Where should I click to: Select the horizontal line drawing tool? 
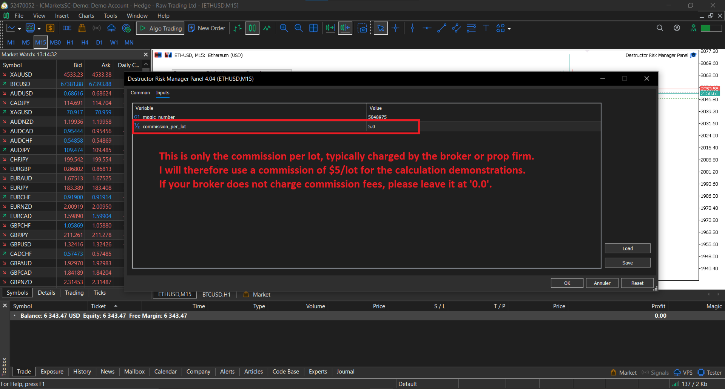coord(427,28)
